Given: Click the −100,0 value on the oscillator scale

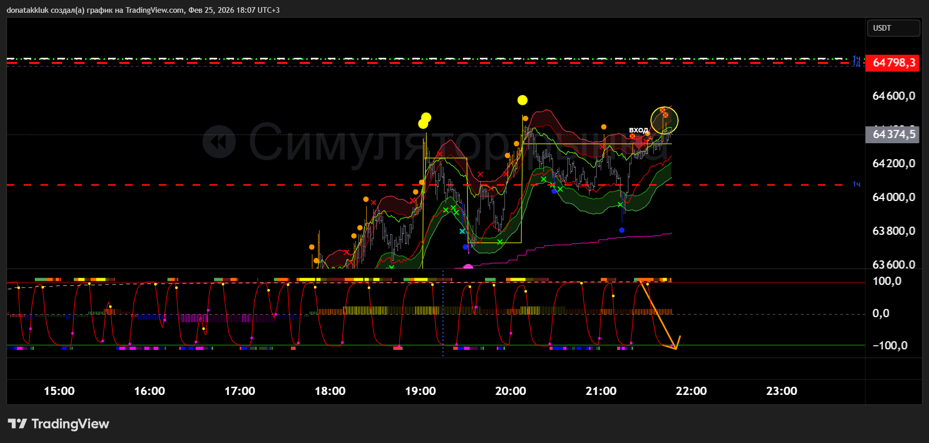Looking at the screenshot, I should click(890, 346).
